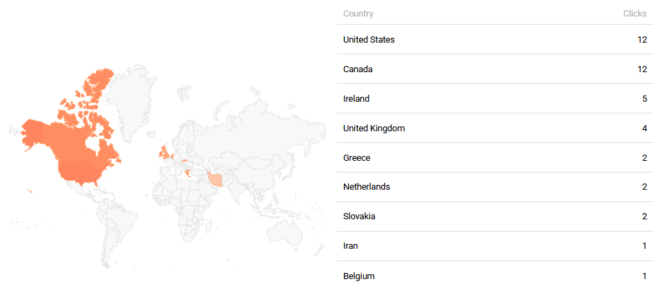Click the Slovakia country name
The width and height of the screenshot is (665, 288).
pyautogui.click(x=360, y=217)
